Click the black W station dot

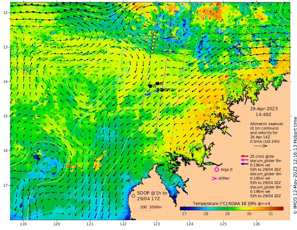[151, 86]
